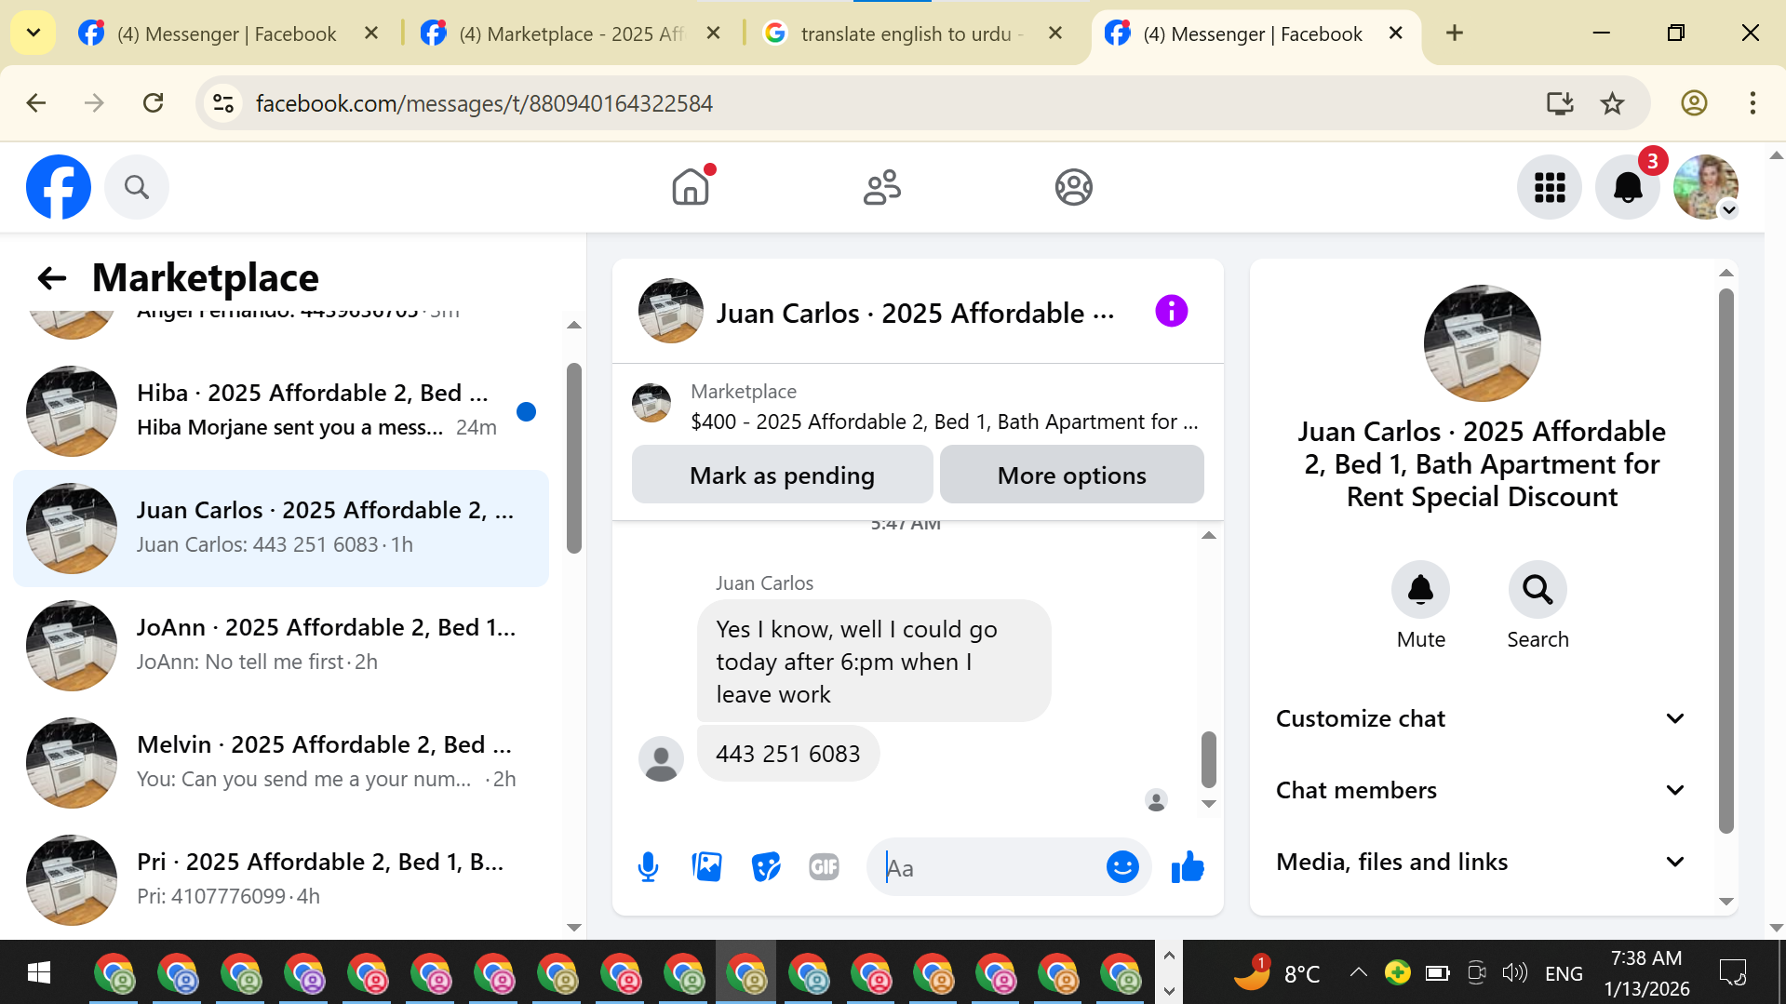This screenshot has width=1786, height=1004.
Task: Open notifications bell with badge 3
Action: click(1628, 187)
